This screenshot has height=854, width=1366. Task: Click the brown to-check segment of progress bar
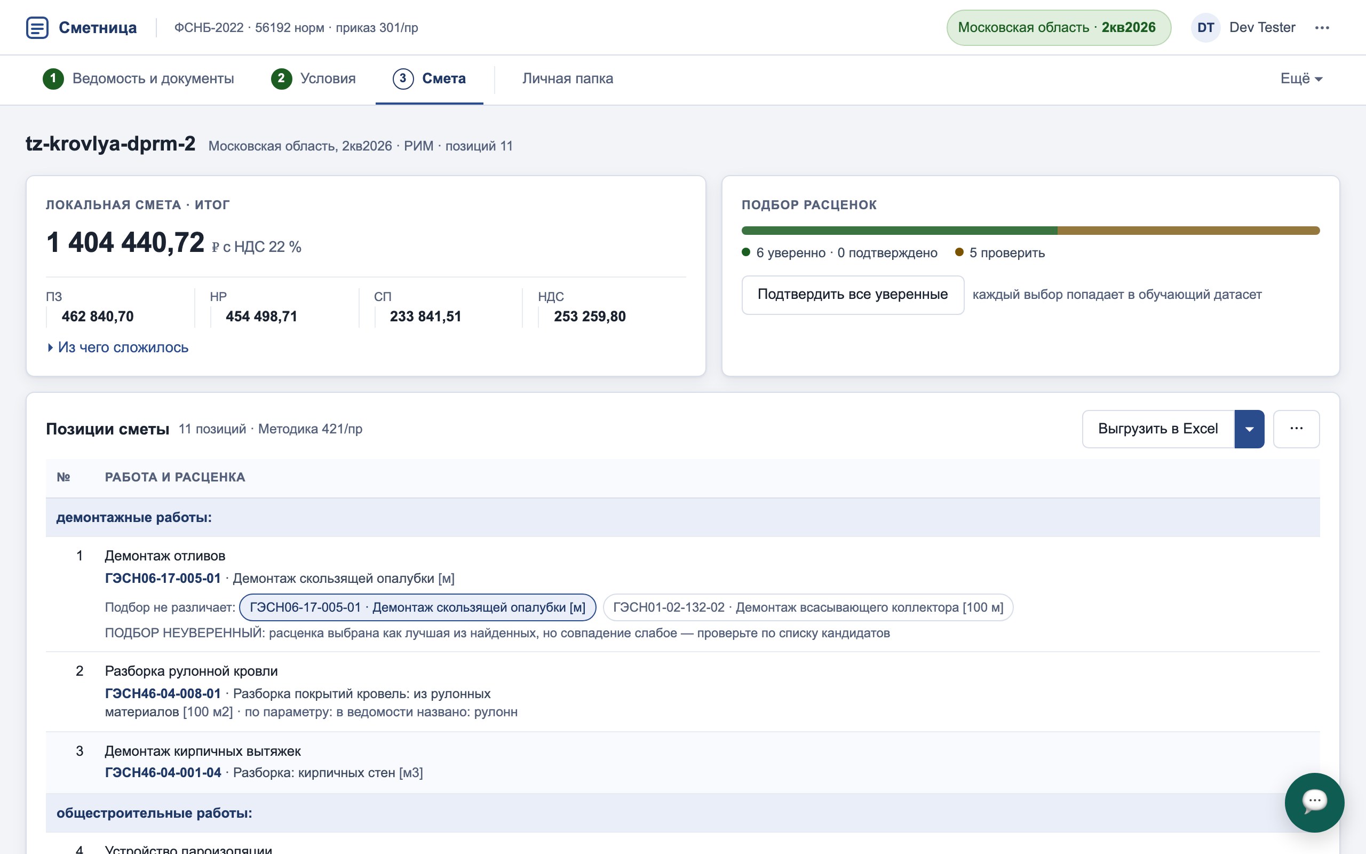click(x=1188, y=231)
